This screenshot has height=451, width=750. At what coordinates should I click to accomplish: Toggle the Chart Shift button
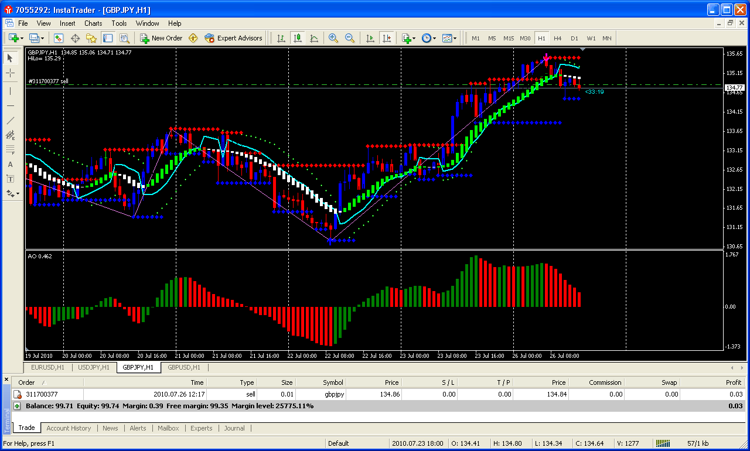click(x=386, y=38)
